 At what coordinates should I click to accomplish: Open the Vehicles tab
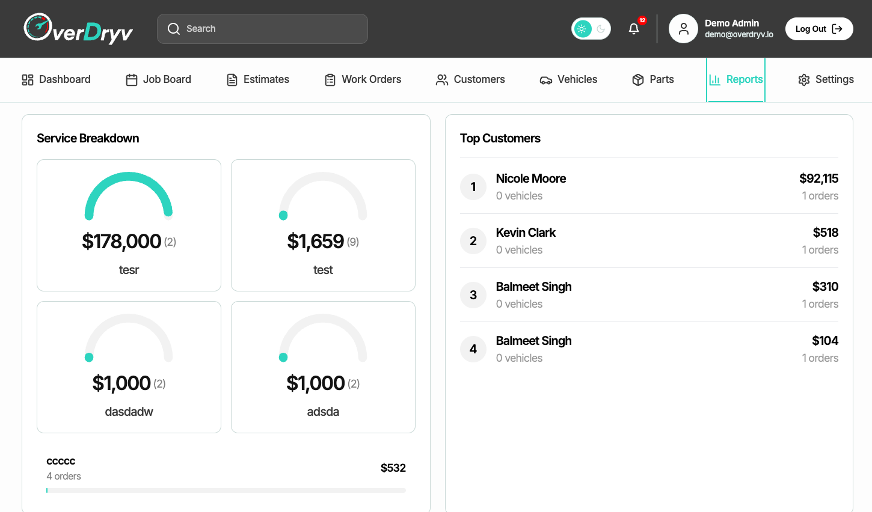[568, 80]
